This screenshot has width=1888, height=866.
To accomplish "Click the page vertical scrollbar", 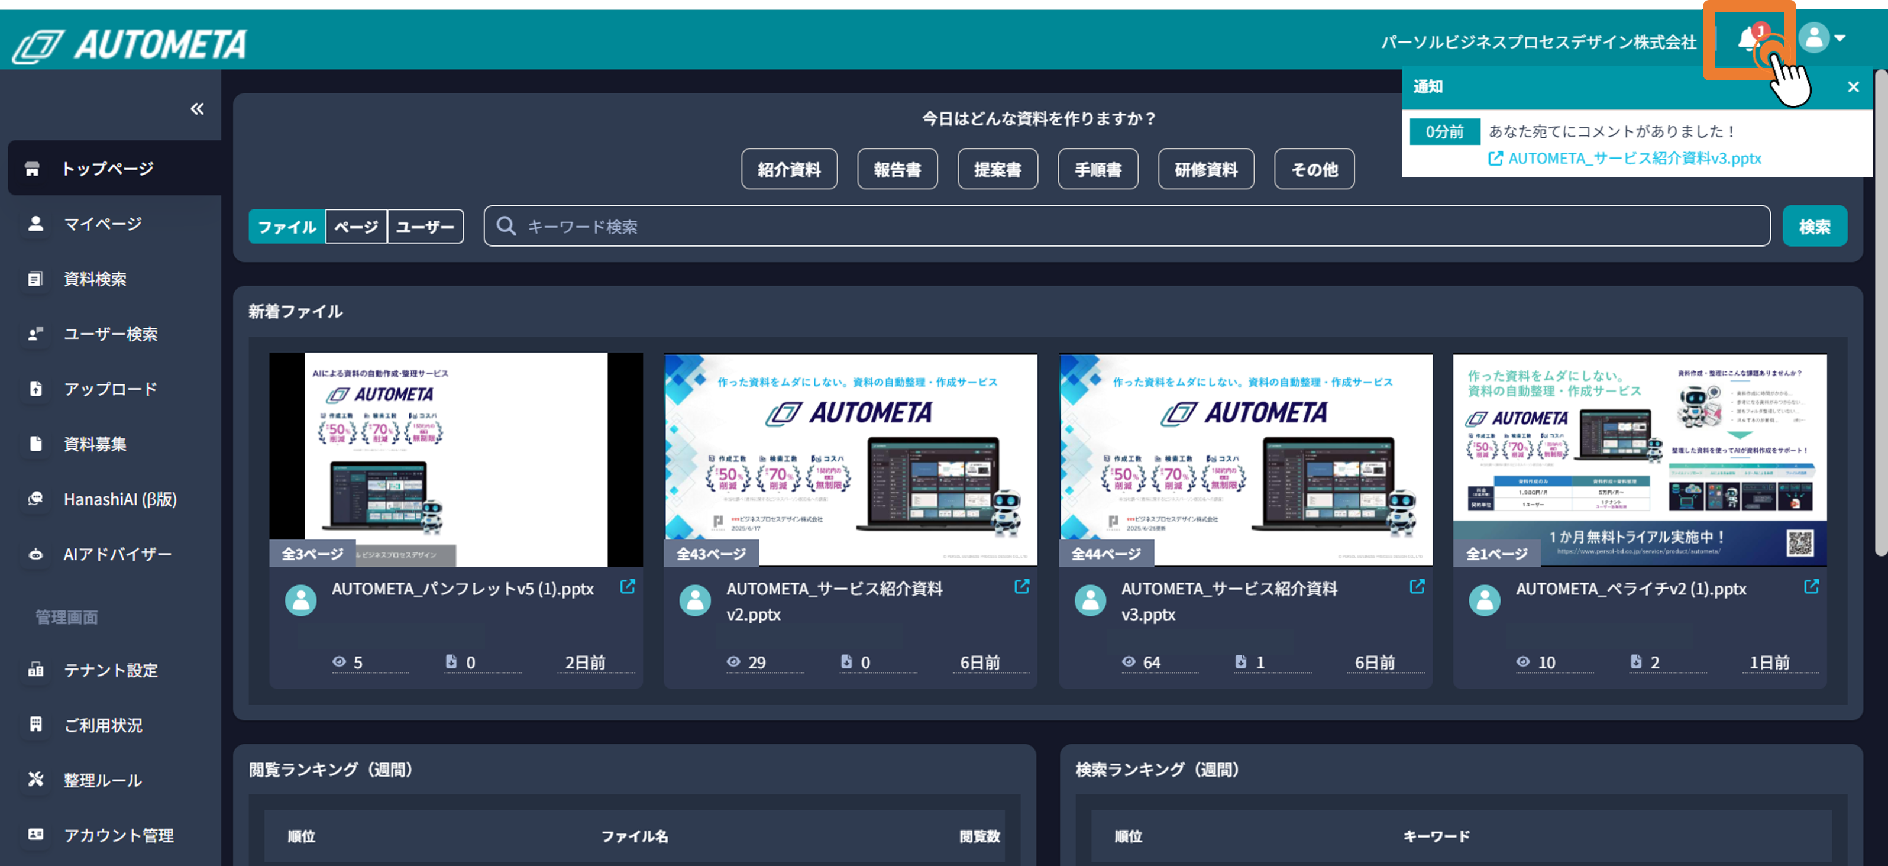I will [x=1881, y=312].
